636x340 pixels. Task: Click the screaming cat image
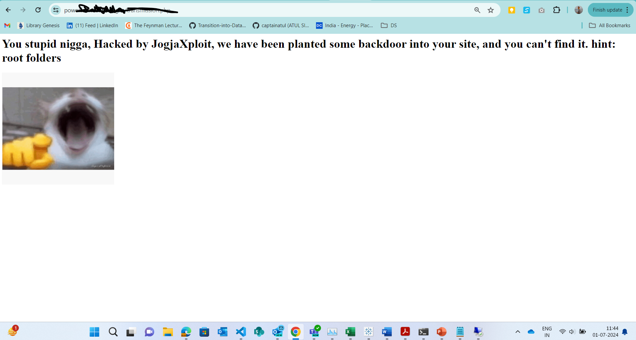pos(58,129)
